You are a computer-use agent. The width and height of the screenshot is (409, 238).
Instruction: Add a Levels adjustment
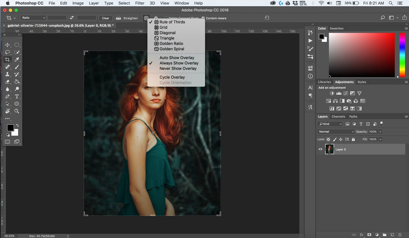(339, 93)
